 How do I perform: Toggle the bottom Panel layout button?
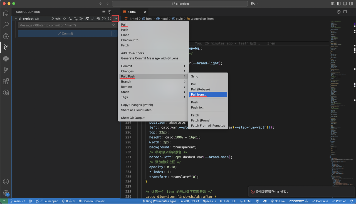[345, 4]
